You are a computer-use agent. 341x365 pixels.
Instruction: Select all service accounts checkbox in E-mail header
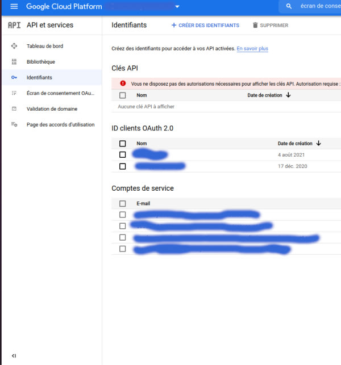point(123,203)
